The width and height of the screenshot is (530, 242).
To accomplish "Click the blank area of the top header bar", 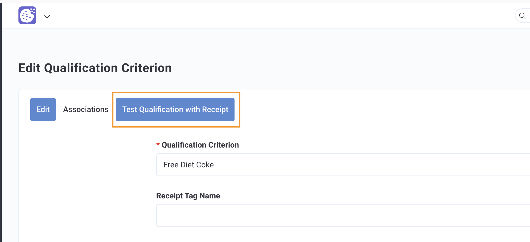I will click(x=280, y=16).
